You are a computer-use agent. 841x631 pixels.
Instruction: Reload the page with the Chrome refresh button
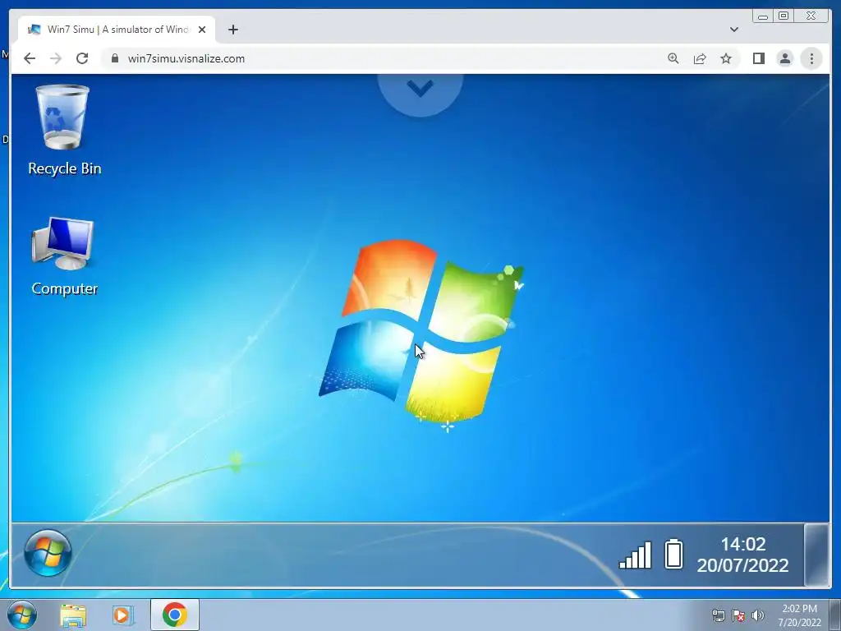tap(82, 58)
